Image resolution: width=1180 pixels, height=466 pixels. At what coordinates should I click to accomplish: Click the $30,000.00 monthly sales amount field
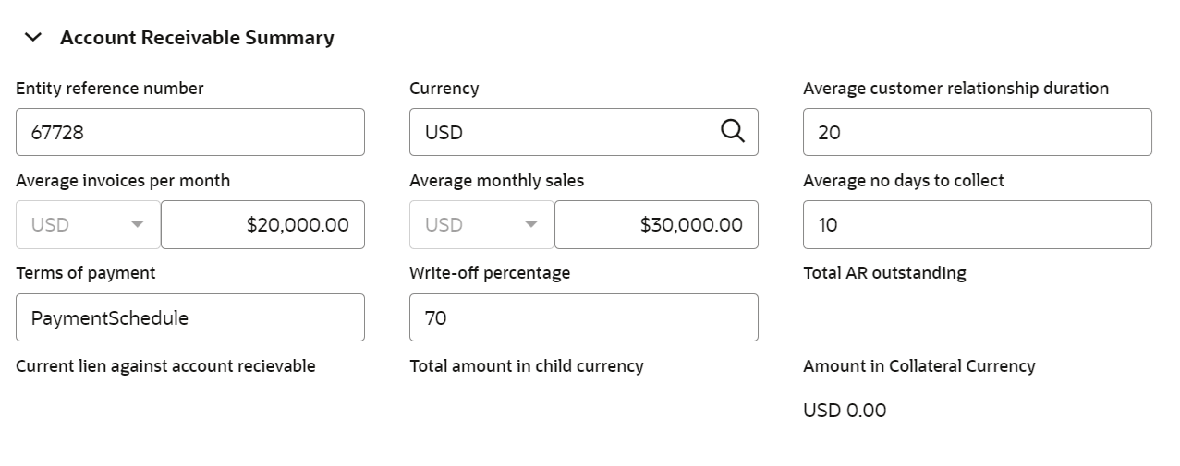[656, 224]
